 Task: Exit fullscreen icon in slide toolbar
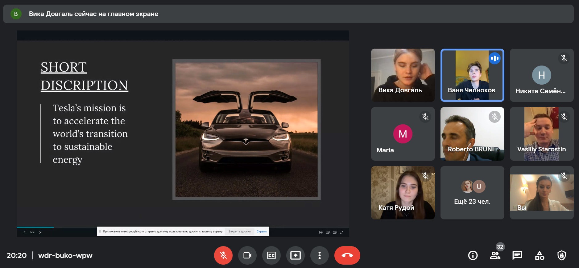pos(341,232)
